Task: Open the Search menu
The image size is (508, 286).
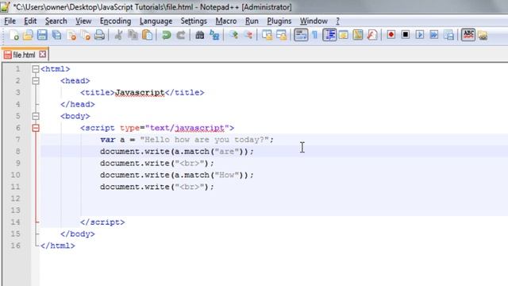Action: (x=56, y=21)
